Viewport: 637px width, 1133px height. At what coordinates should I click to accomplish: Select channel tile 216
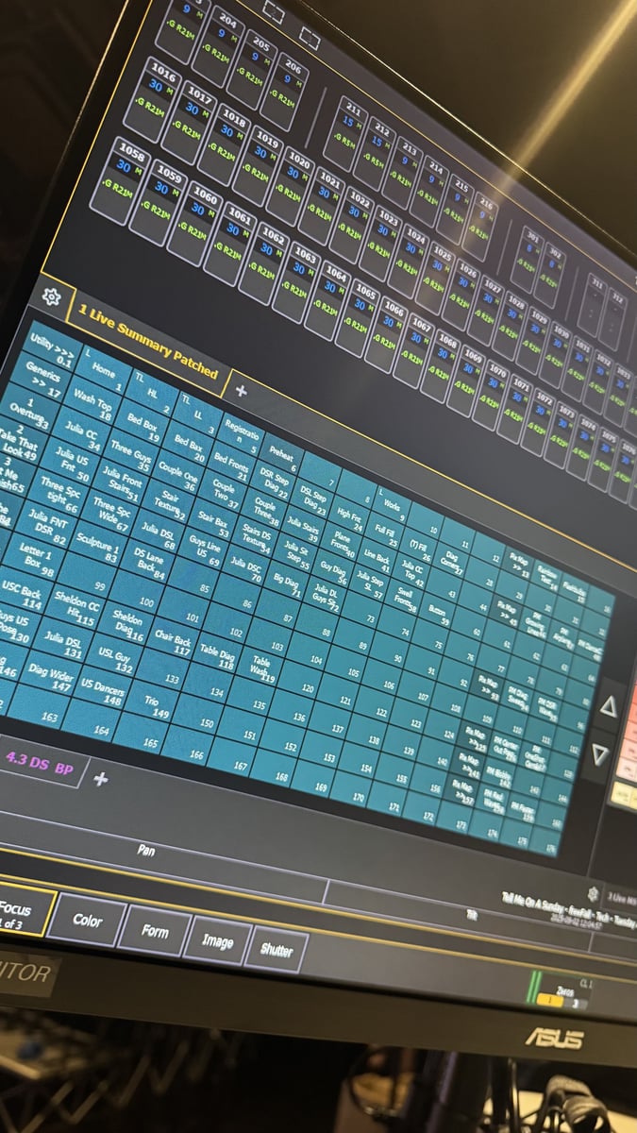(x=482, y=226)
